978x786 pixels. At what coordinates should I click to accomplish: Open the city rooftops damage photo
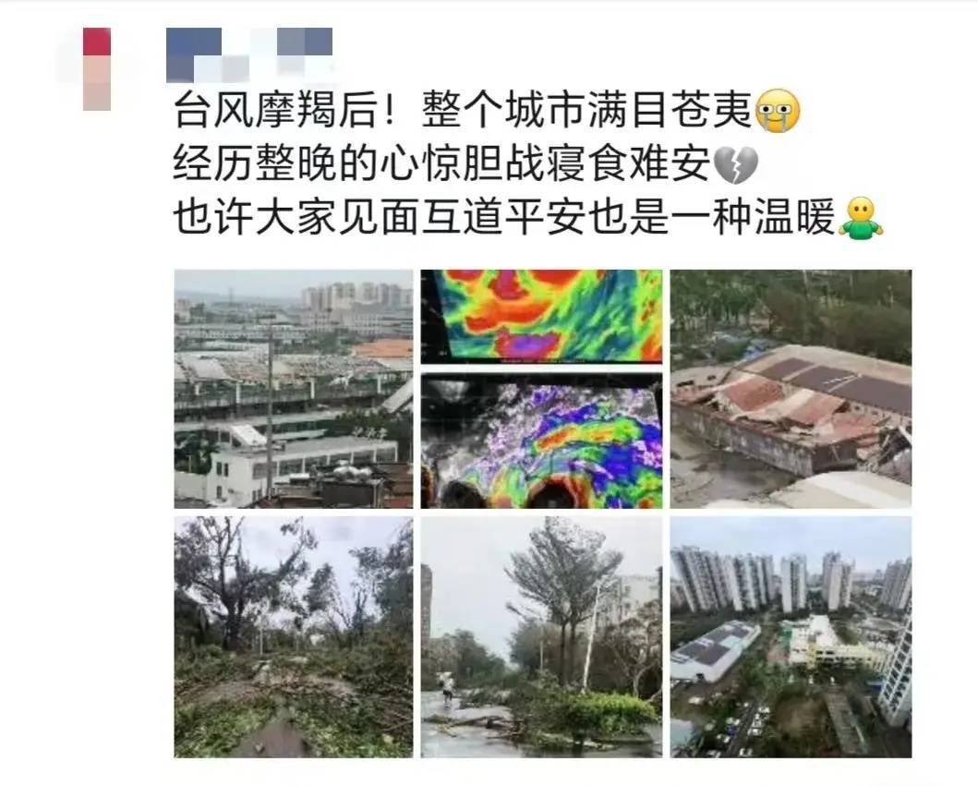293,389
